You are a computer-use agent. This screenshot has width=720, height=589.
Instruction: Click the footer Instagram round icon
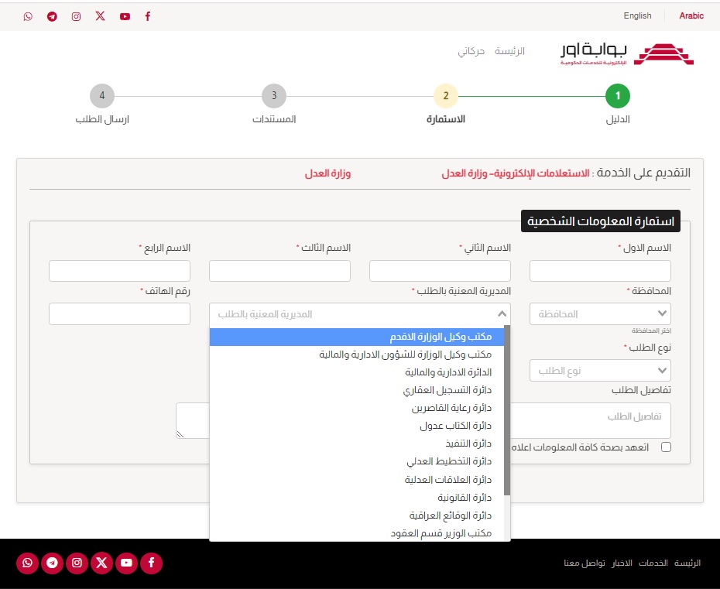tap(77, 563)
